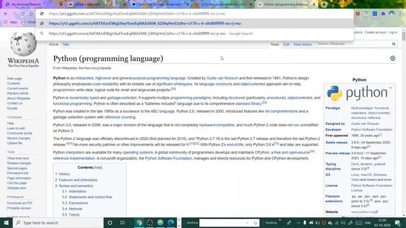This screenshot has width=406, height=228.
Task: Open the Edit tab
Action: [286, 44]
